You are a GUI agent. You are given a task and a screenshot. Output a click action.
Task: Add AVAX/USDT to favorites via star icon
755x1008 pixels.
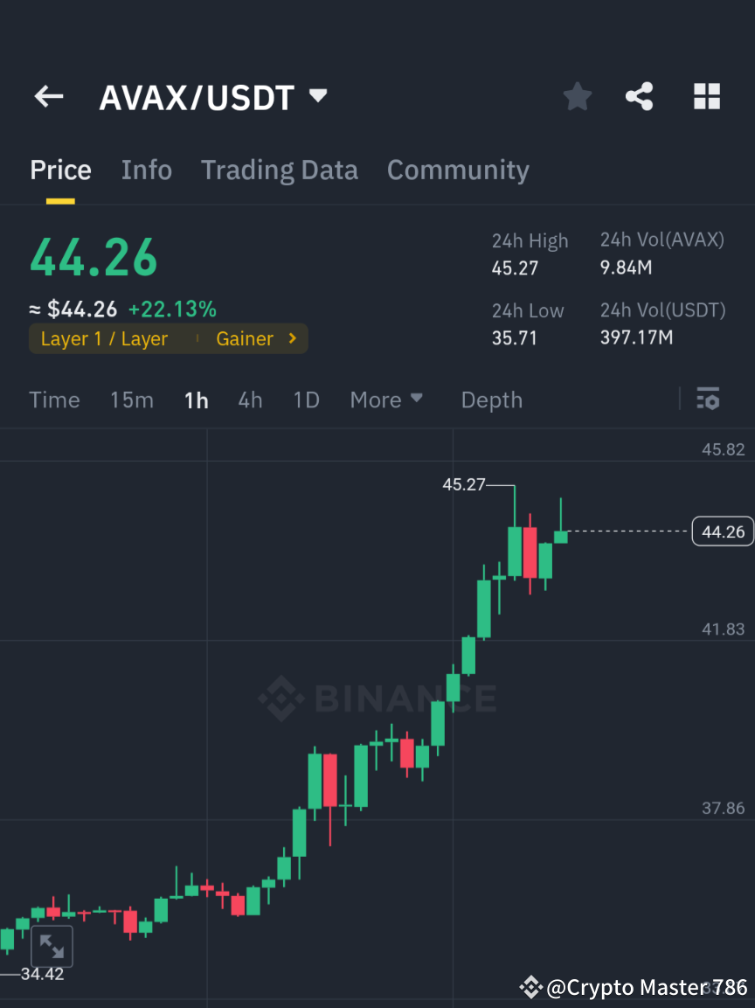tap(577, 96)
